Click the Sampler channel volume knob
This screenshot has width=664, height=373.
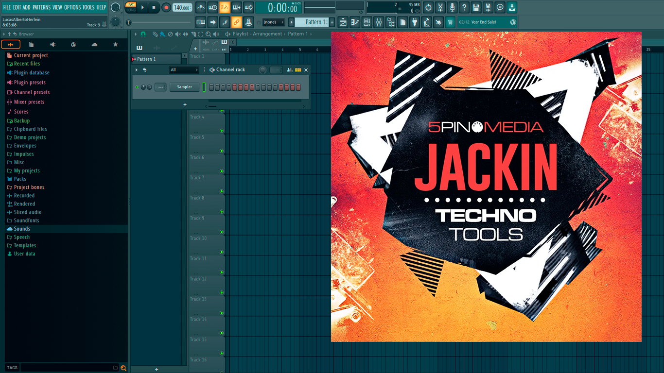tap(149, 87)
